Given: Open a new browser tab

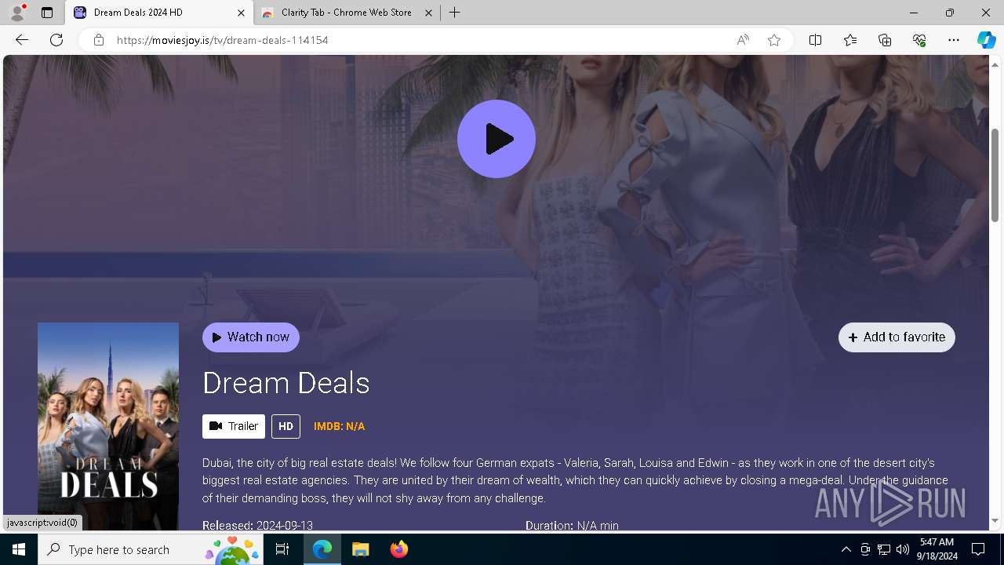Looking at the screenshot, I should (455, 13).
